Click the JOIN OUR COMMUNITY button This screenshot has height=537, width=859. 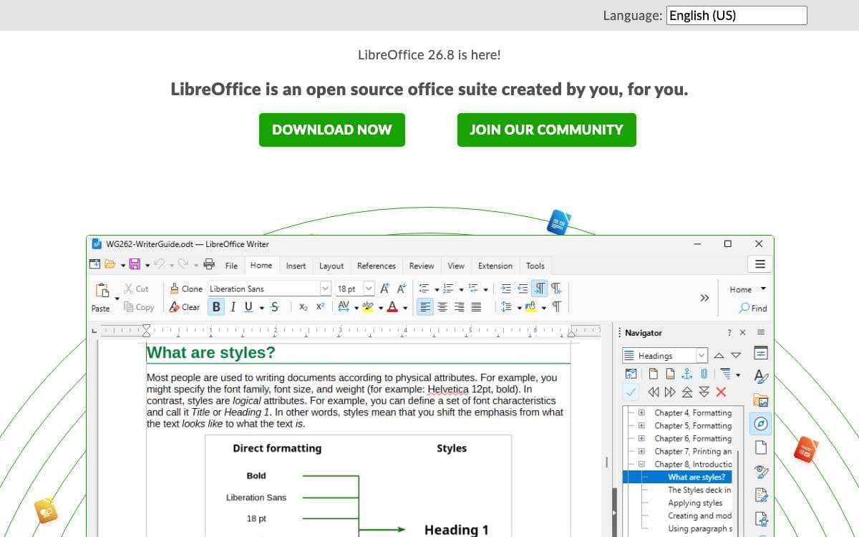coord(547,130)
